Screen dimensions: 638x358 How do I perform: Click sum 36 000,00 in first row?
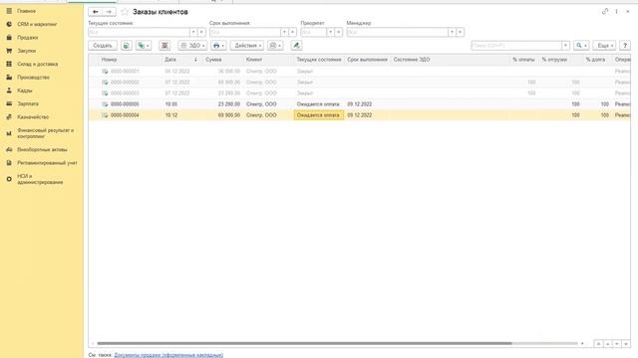tap(228, 71)
